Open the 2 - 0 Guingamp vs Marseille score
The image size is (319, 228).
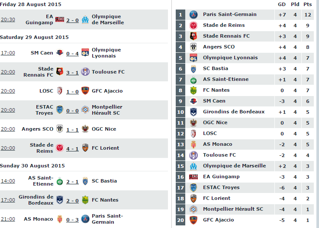(x=72, y=20)
